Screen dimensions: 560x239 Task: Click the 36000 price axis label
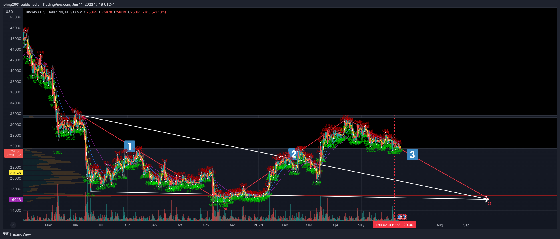tap(16, 92)
